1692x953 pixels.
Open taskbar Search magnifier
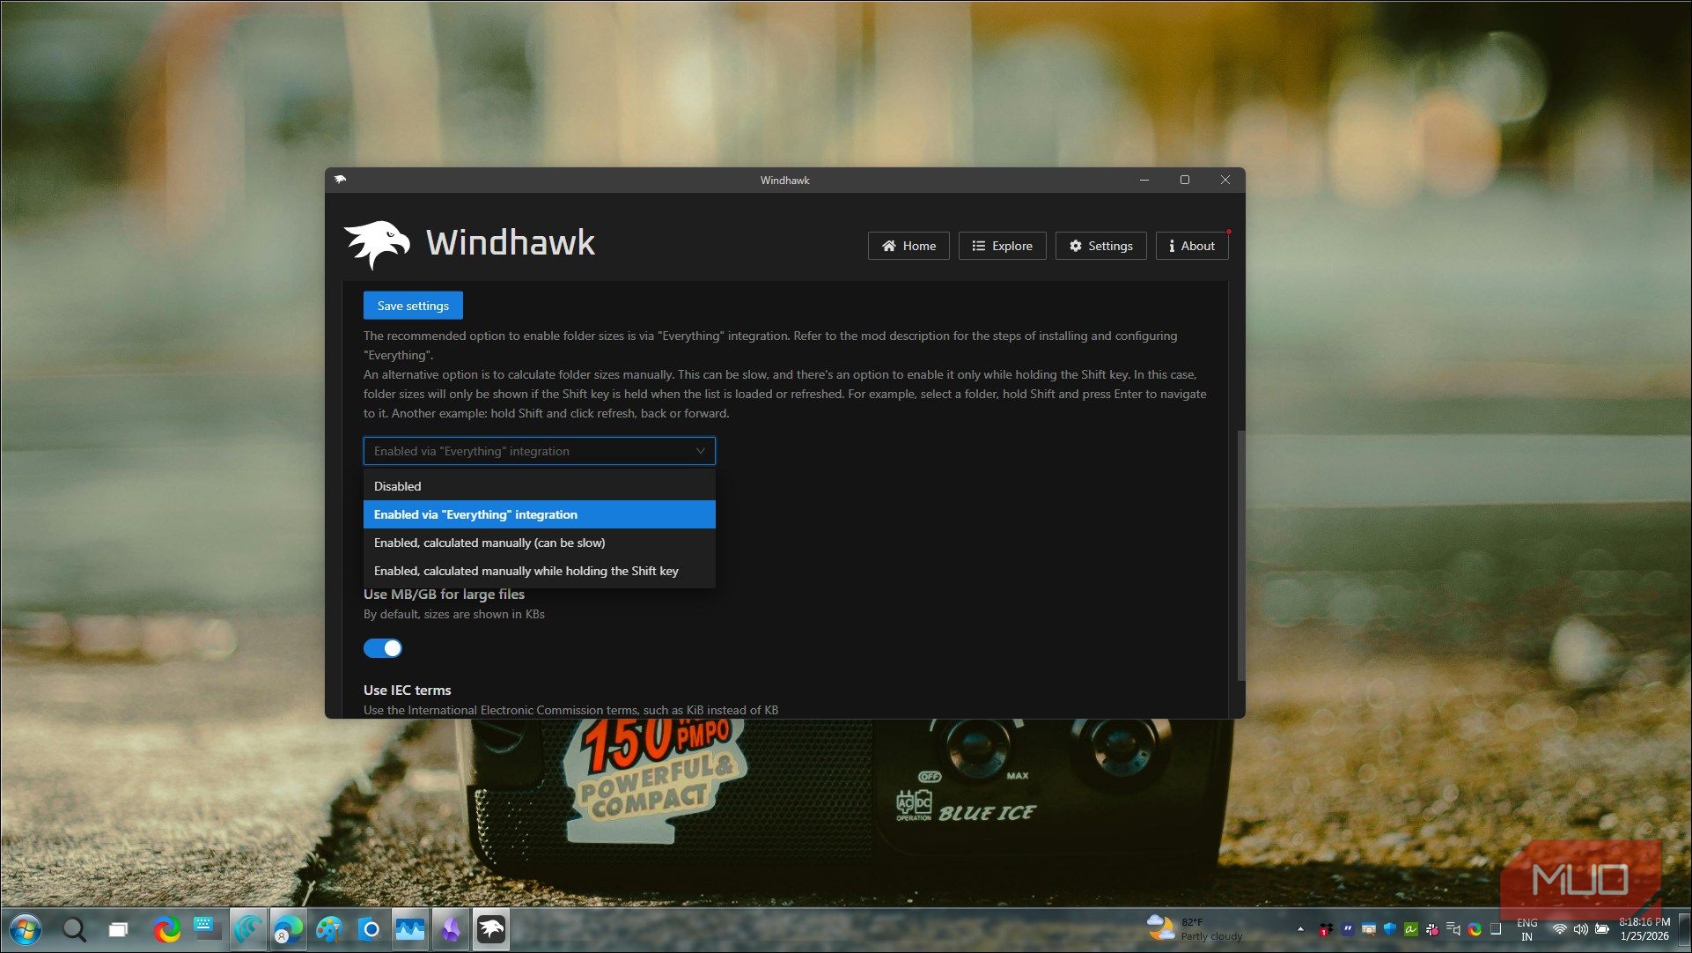(75, 929)
